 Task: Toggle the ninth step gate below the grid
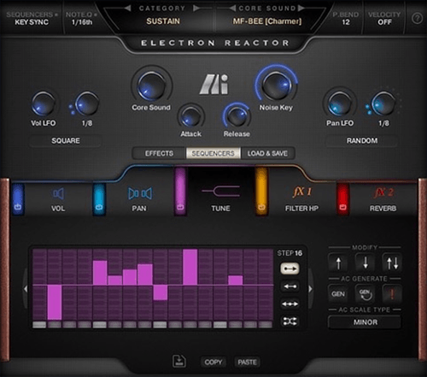(x=160, y=324)
